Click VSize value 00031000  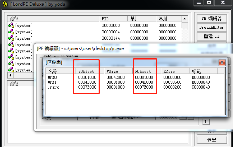click(x=116, y=82)
